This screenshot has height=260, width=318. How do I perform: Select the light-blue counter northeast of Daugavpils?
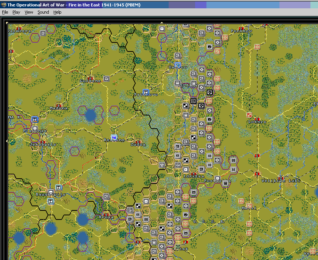click(59, 187)
